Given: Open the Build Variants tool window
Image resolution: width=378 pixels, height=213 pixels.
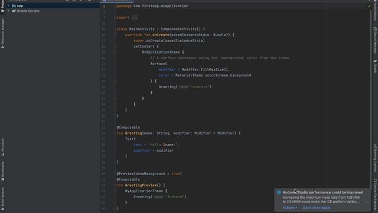Looking at the screenshot, I should click(2, 198).
